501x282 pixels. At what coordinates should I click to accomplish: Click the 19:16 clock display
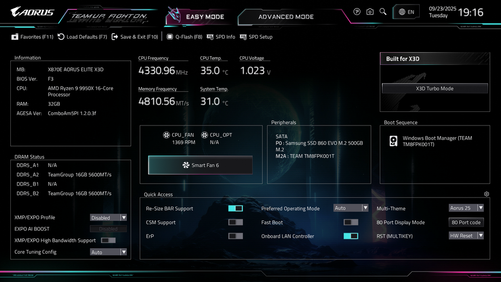pyautogui.click(x=470, y=13)
